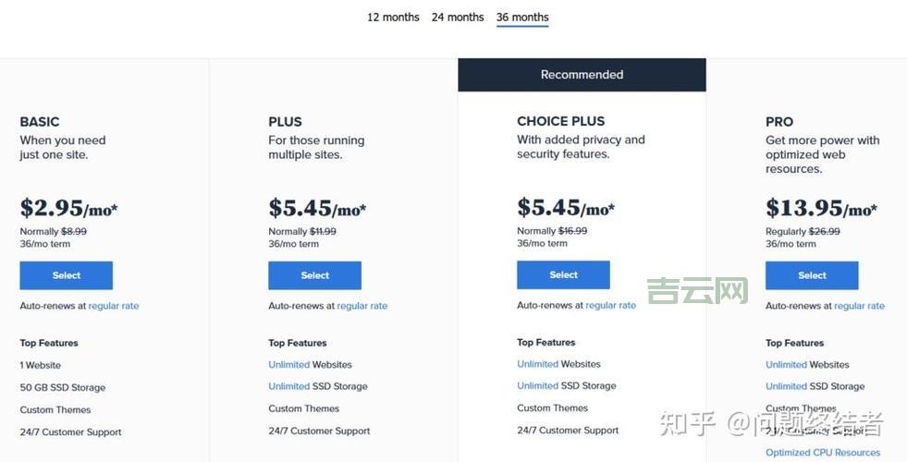
Task: Open Optimized CPU Resources link
Action: (x=823, y=453)
